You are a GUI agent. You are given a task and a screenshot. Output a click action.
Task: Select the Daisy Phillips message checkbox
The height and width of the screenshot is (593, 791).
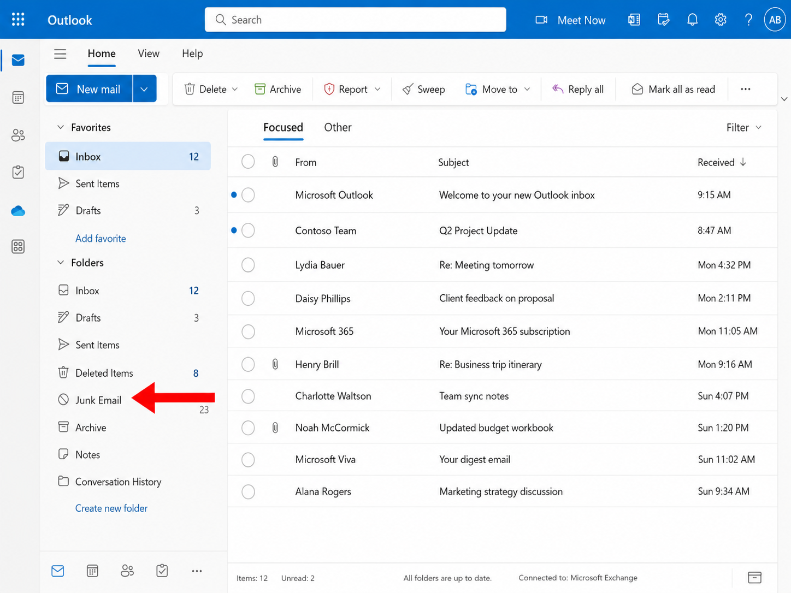248,298
